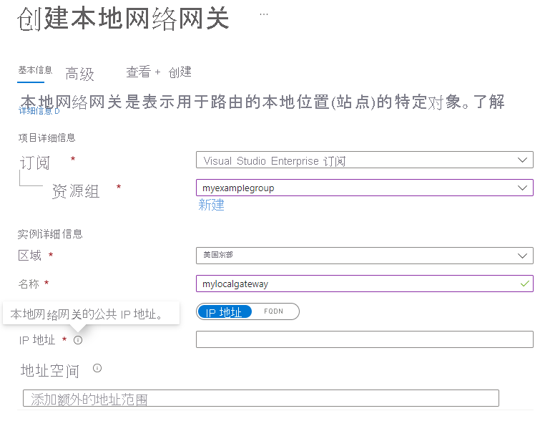This screenshot has height=421, width=545.
Task: Click the 项目详细信息 section heading
Action: (46, 137)
